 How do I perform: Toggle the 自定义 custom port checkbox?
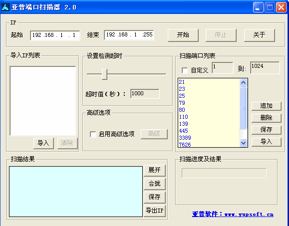tap(185, 70)
